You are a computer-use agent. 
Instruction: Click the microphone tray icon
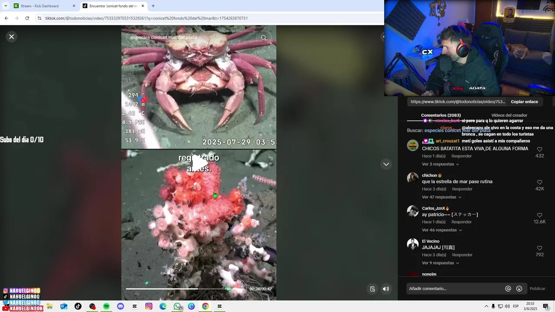493,306
